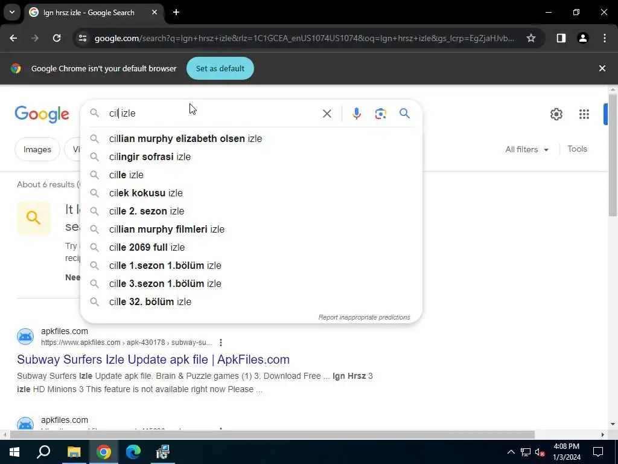Submit search with blue magnifier icon
This screenshot has height=464, width=618.
pyautogui.click(x=404, y=114)
